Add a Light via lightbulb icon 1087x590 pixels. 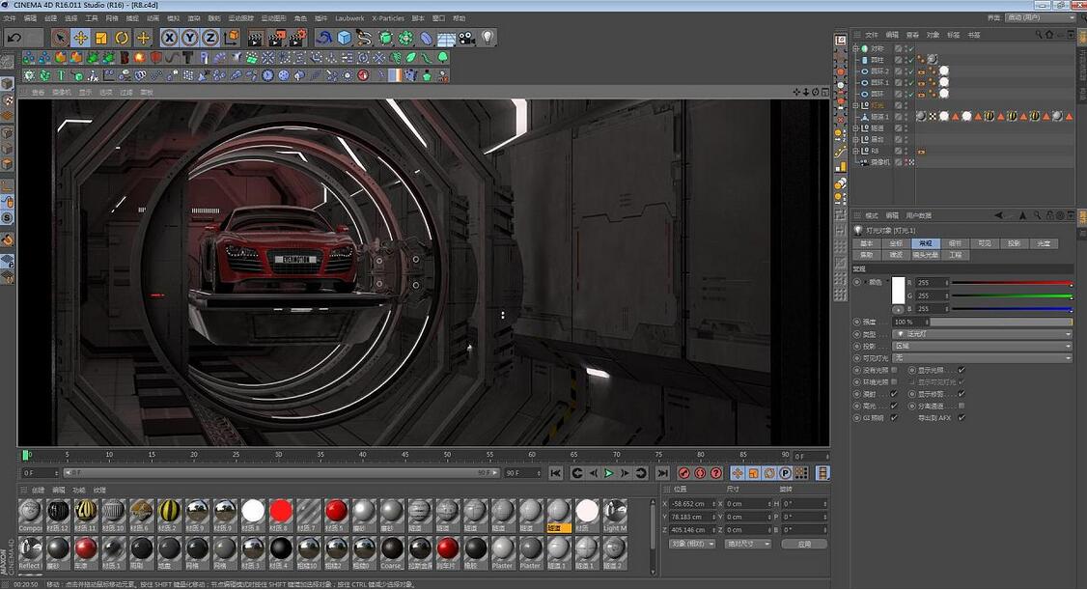(488, 38)
